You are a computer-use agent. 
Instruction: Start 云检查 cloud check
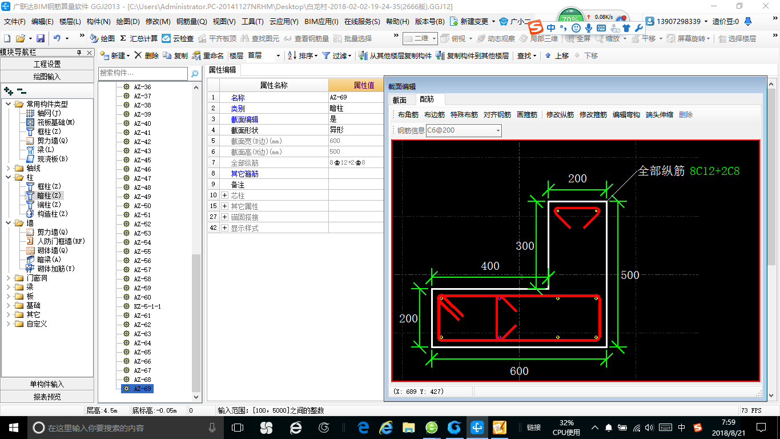[178, 38]
